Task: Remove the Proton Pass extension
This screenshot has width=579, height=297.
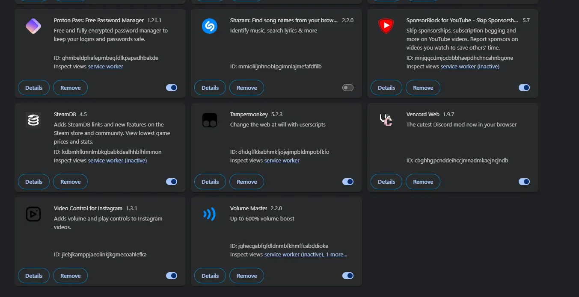Action: tap(71, 88)
